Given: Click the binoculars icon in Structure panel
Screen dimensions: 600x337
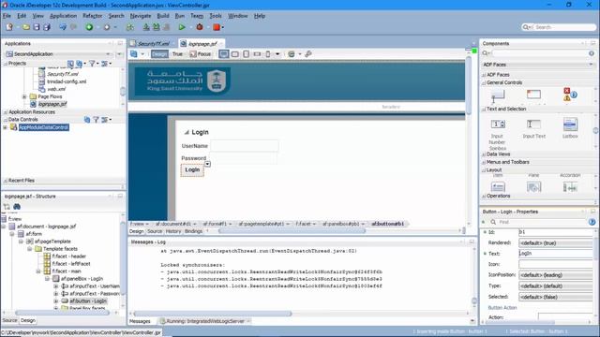Looking at the screenshot, I should click(17, 207).
